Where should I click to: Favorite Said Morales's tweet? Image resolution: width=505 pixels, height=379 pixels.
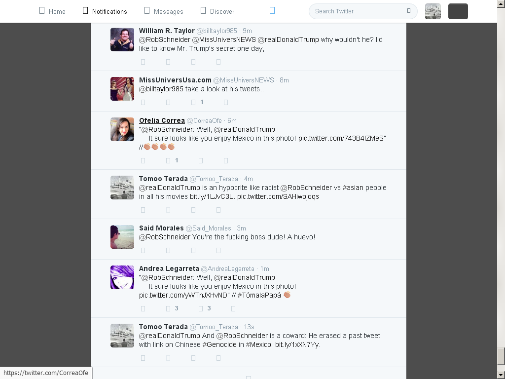[193, 250]
